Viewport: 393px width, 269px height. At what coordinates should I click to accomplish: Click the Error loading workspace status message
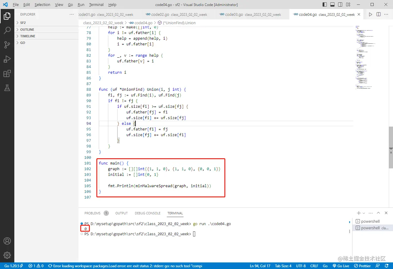(x=125, y=266)
